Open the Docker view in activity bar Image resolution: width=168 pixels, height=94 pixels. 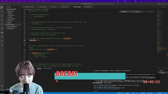[x=2, y=32]
